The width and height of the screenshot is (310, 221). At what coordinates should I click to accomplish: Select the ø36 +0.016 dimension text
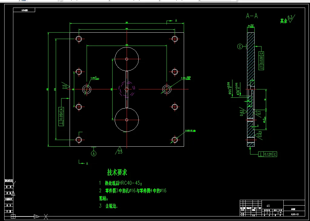(x=238, y=89)
